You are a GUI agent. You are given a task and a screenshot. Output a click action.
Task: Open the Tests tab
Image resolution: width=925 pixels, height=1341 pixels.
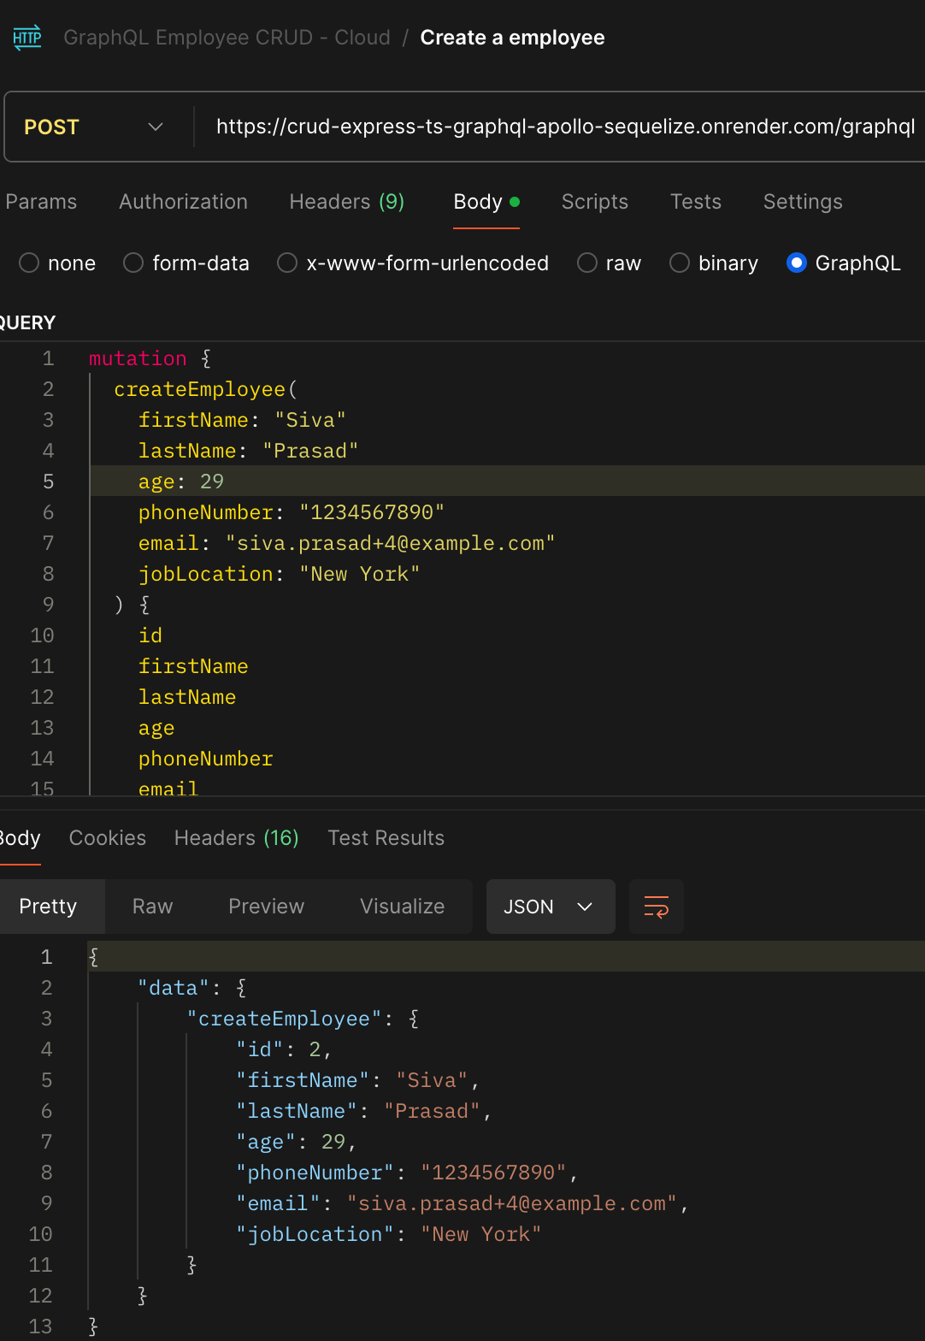tap(696, 202)
